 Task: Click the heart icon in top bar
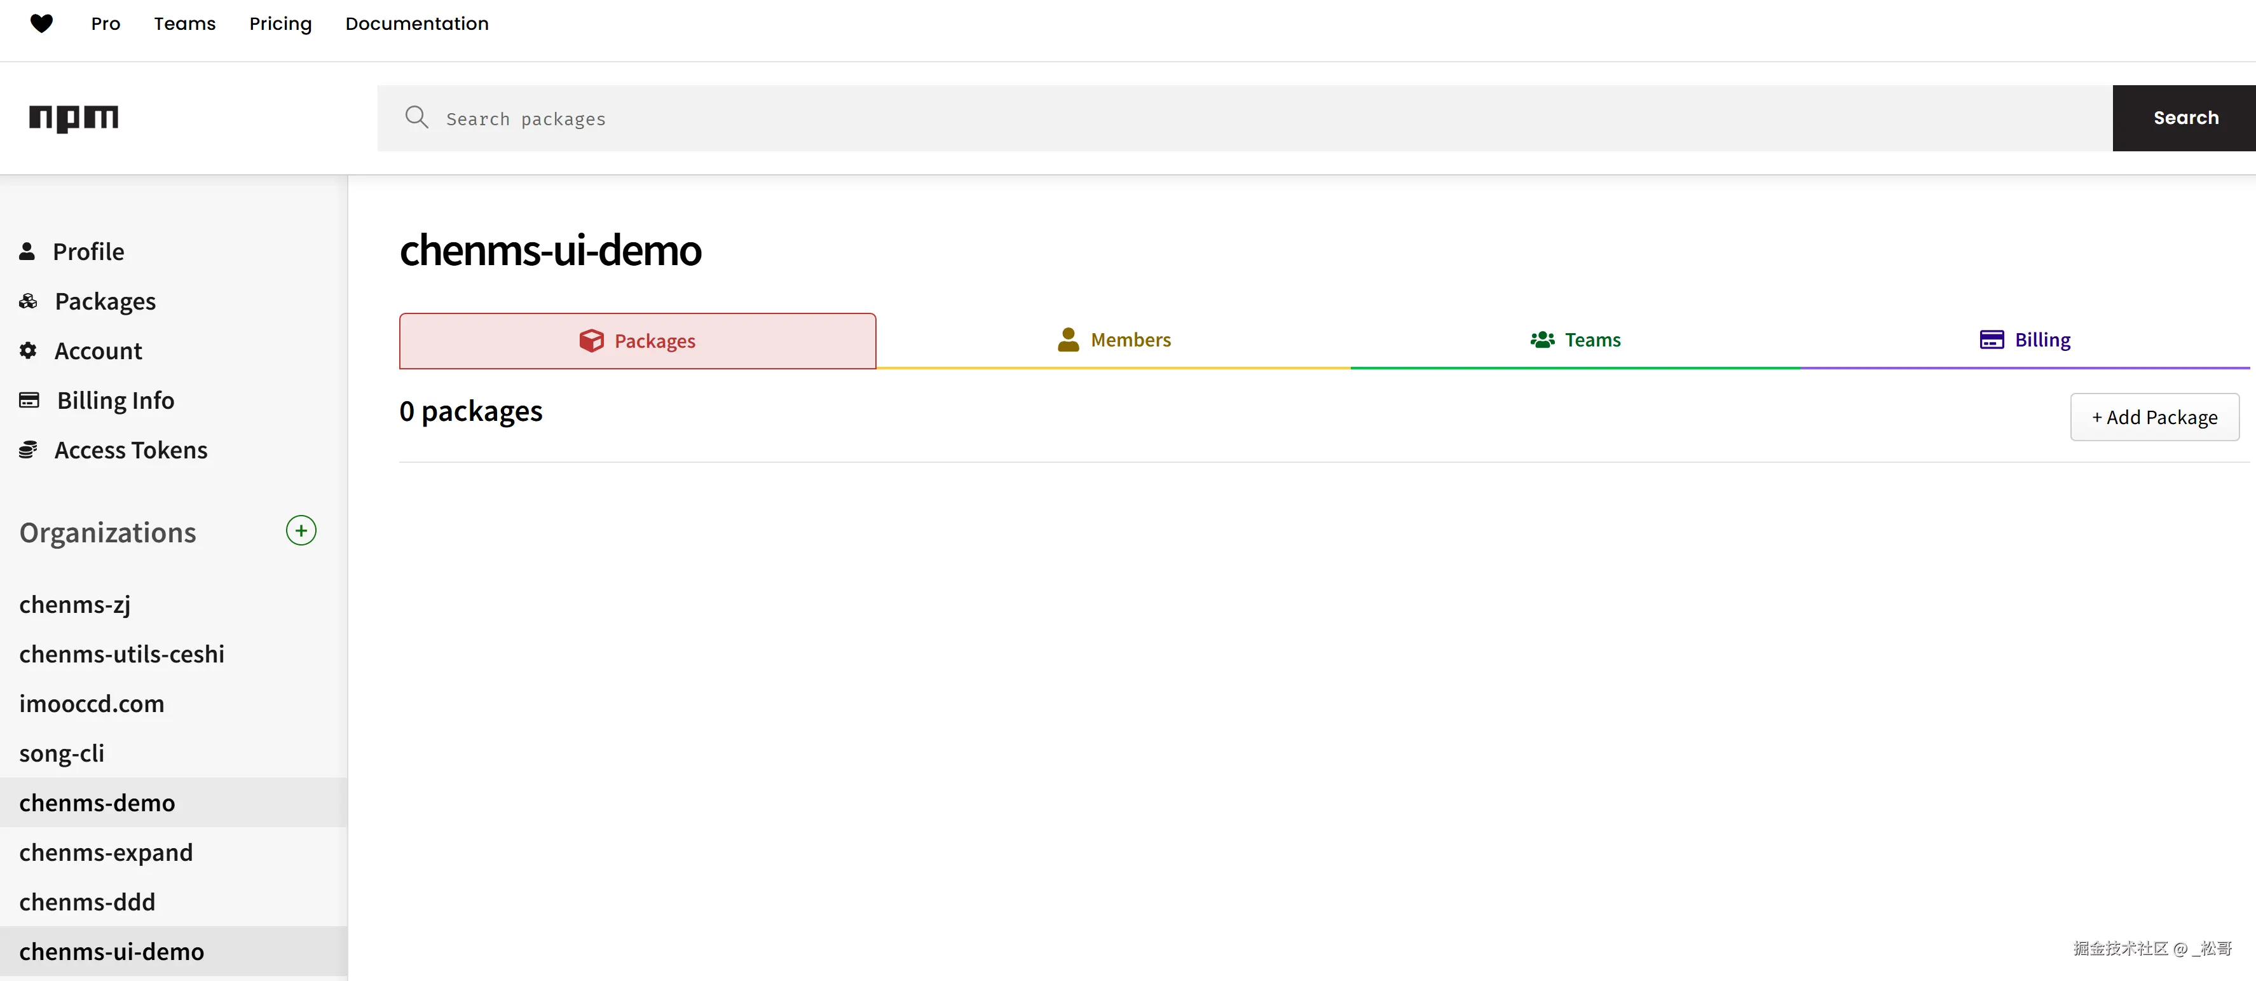[41, 24]
